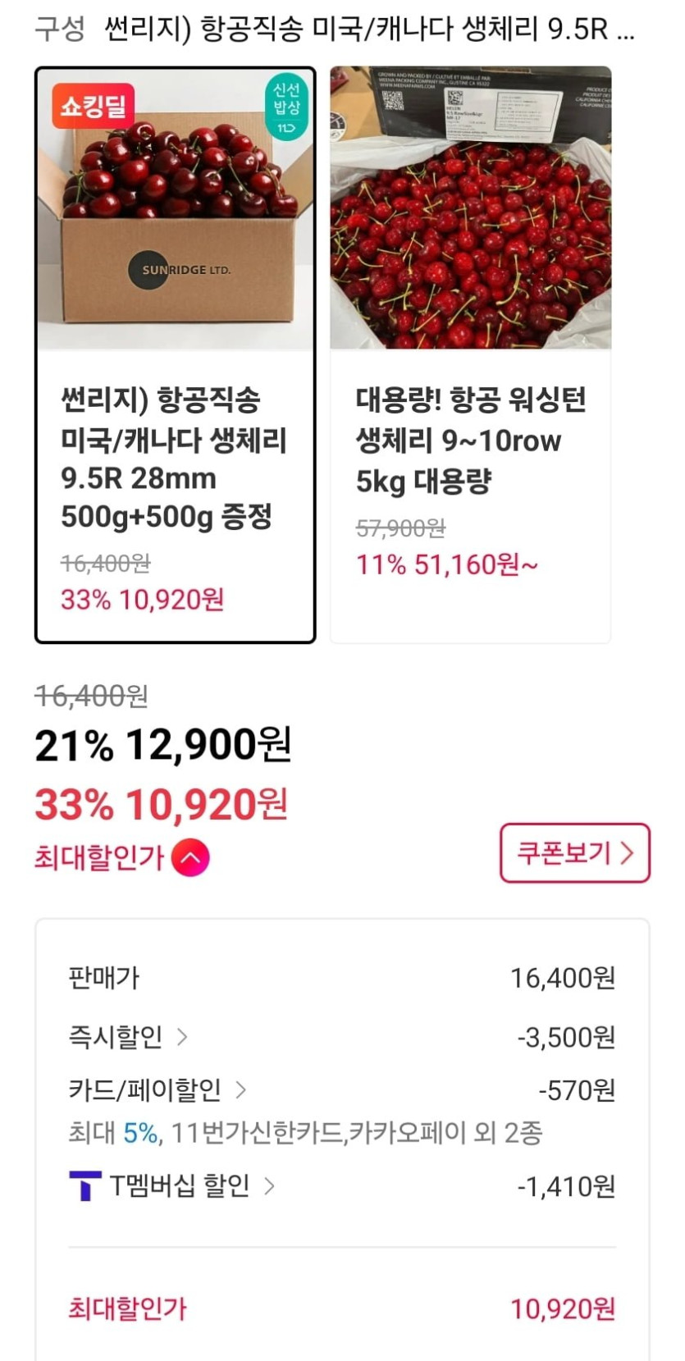Tap the T멤버십 할인 label text
Viewport: 685px width, 1361px height.
tap(180, 1185)
